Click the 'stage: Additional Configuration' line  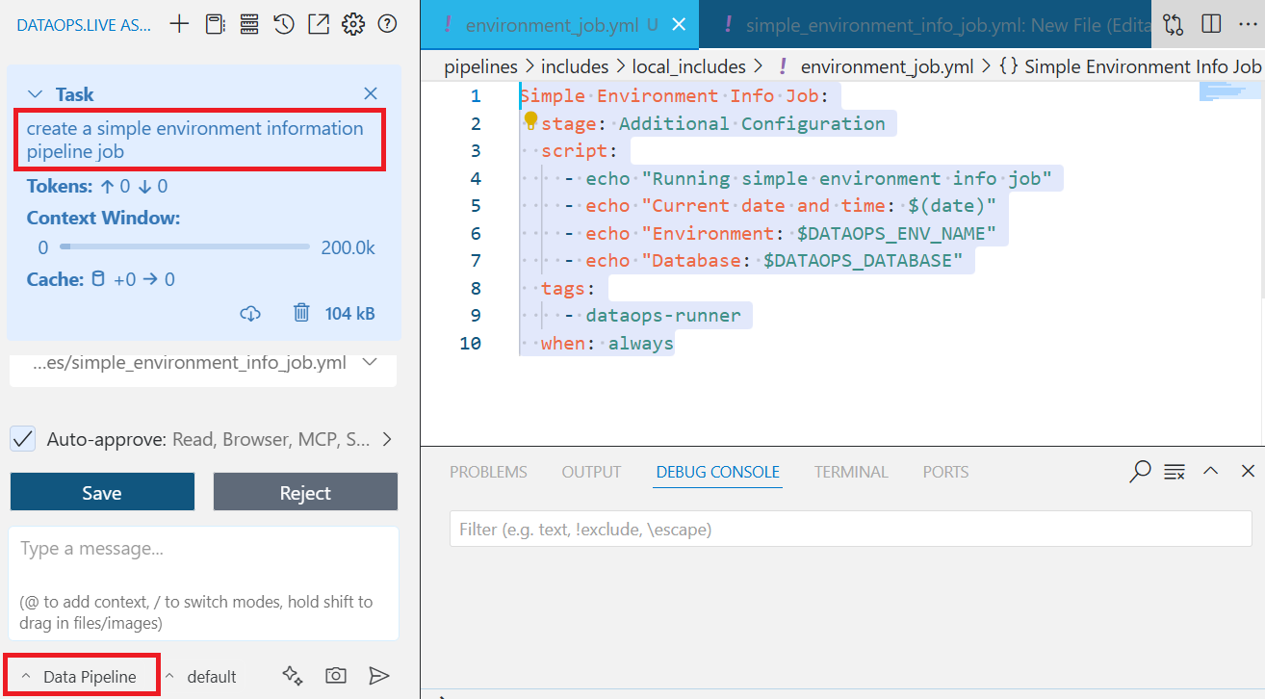[712, 123]
